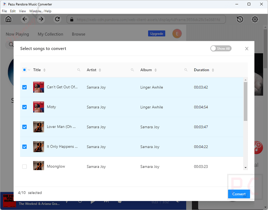
Task: Uncheck the Lover Man song checkbox
Action: pyautogui.click(x=24, y=127)
